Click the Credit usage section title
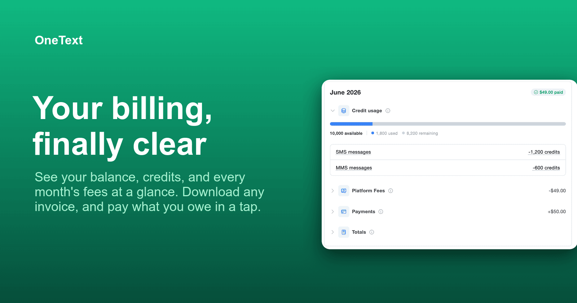This screenshot has width=577, height=303. [x=367, y=111]
